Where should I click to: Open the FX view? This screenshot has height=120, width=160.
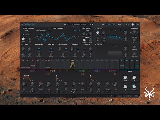tap(114, 24)
